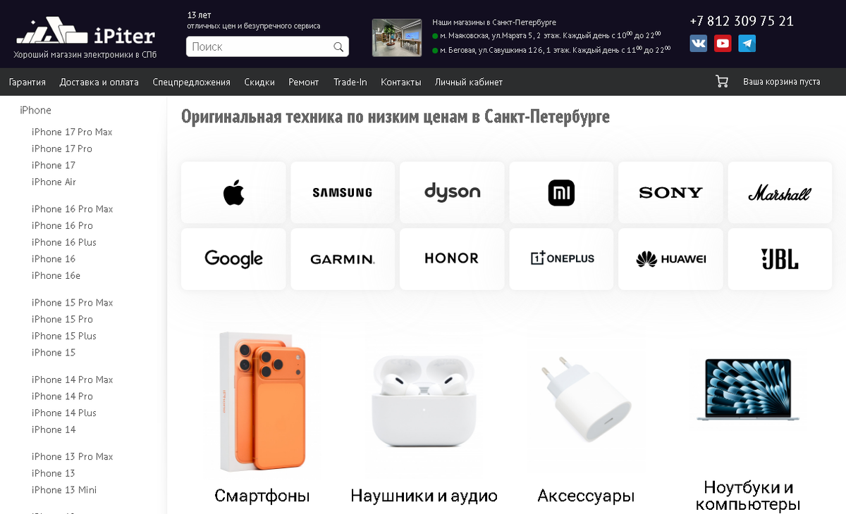Viewport: 846px width, 514px height.
Task: Click the shopping cart icon
Action: (721, 82)
